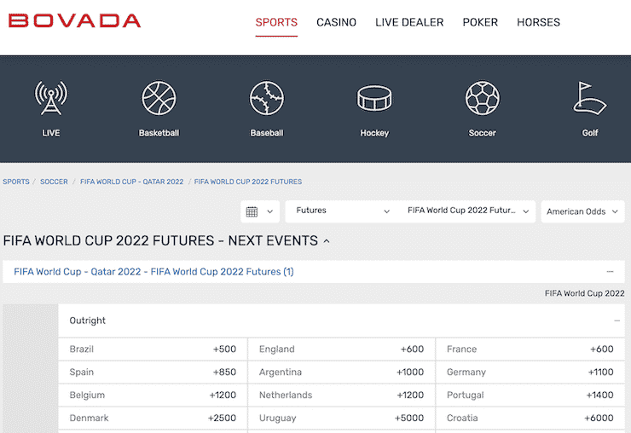Click the Outright market label
631x433 pixels.
(x=87, y=320)
